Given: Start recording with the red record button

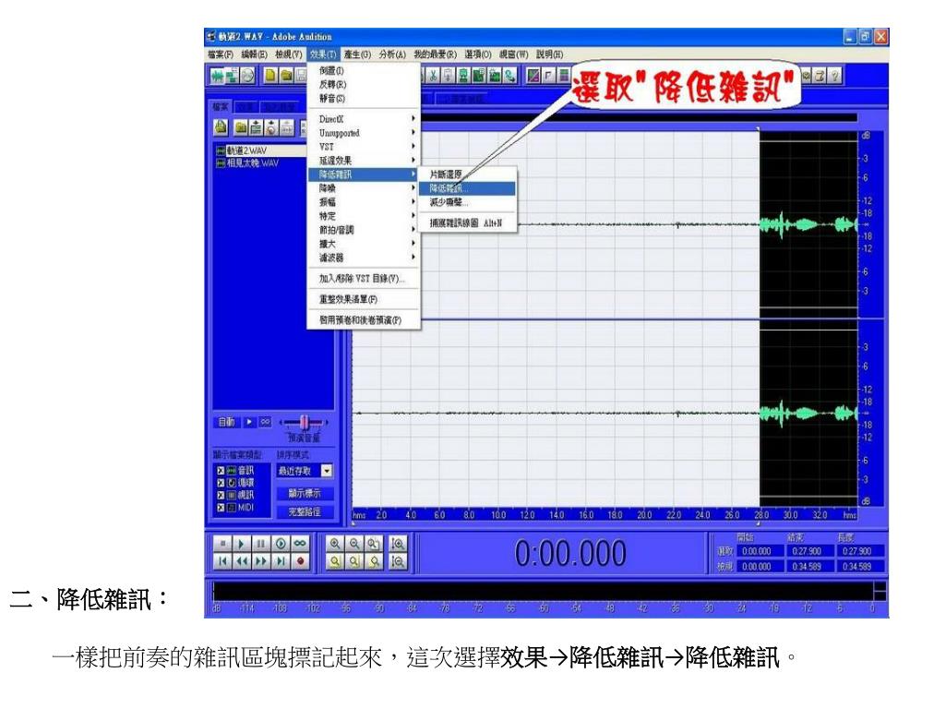Looking at the screenshot, I should 300,562.
